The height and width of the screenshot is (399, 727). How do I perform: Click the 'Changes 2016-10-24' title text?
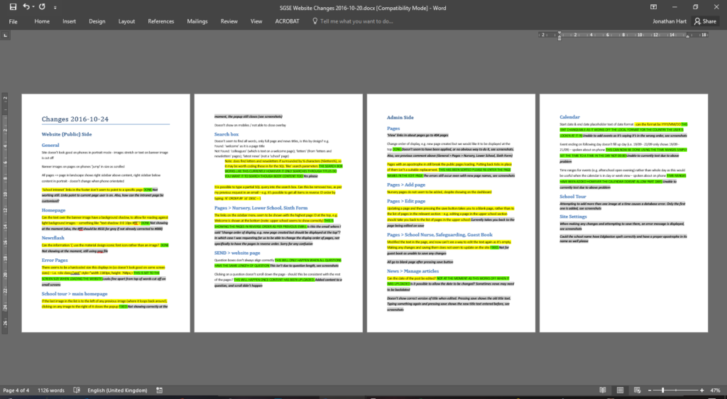point(75,119)
